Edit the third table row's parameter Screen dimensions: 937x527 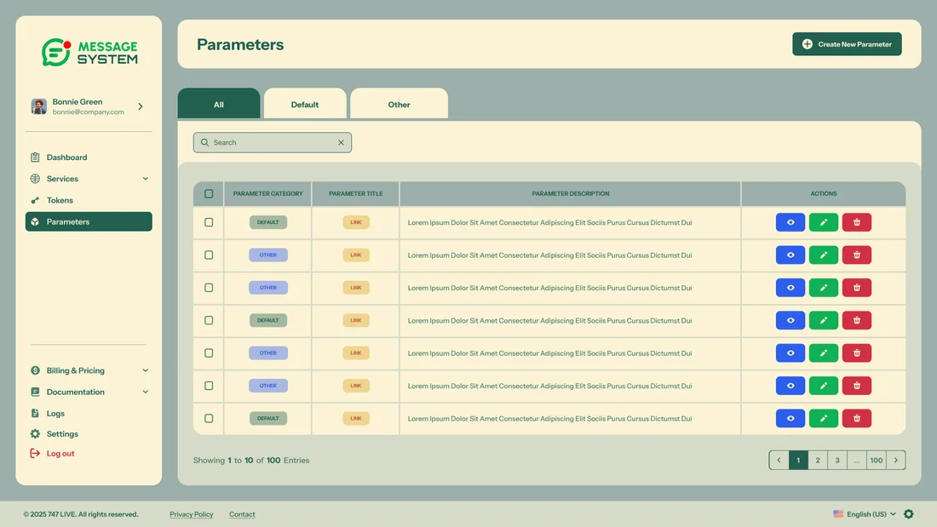click(x=824, y=288)
